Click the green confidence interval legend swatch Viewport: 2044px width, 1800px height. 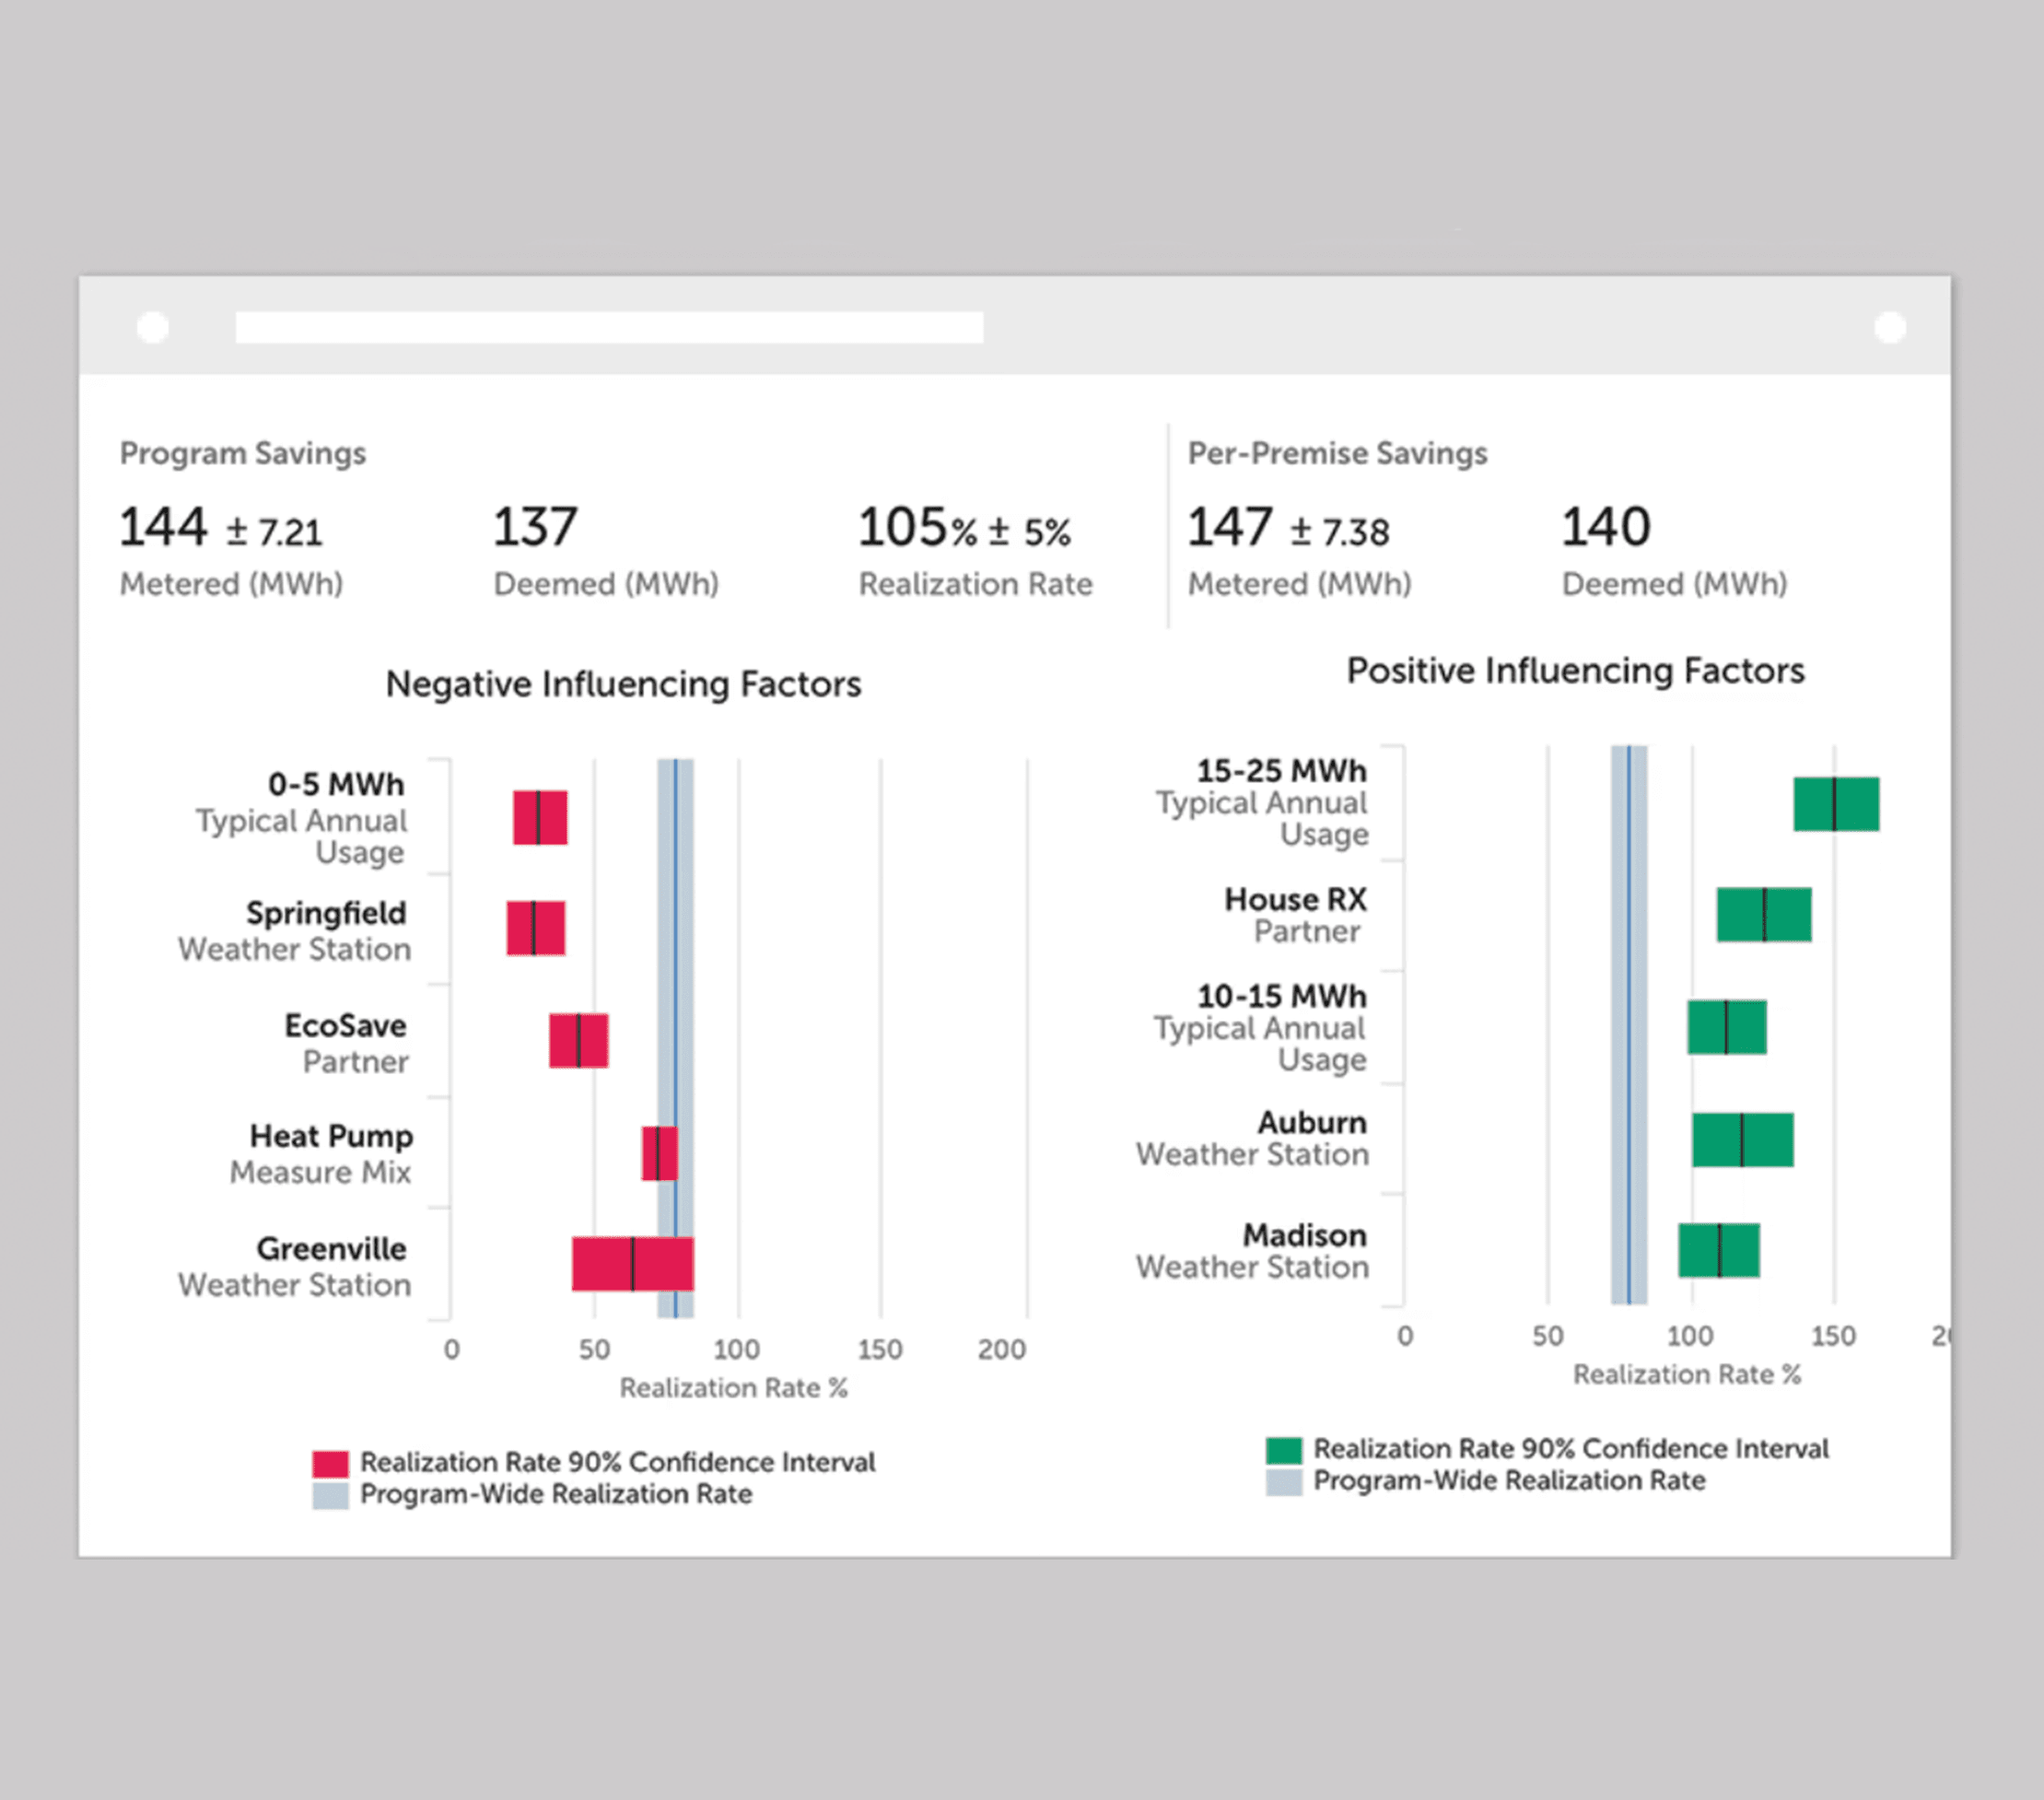pyautogui.click(x=1283, y=1448)
